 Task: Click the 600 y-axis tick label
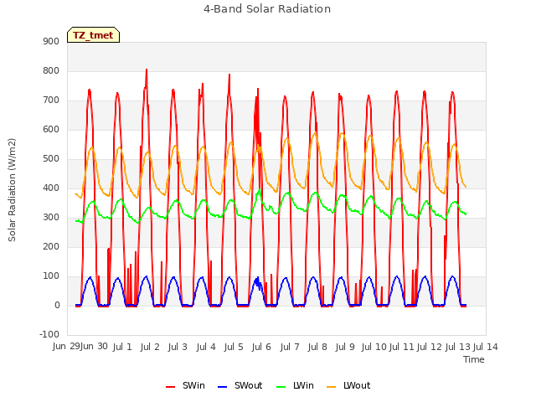pyautogui.click(x=51, y=129)
